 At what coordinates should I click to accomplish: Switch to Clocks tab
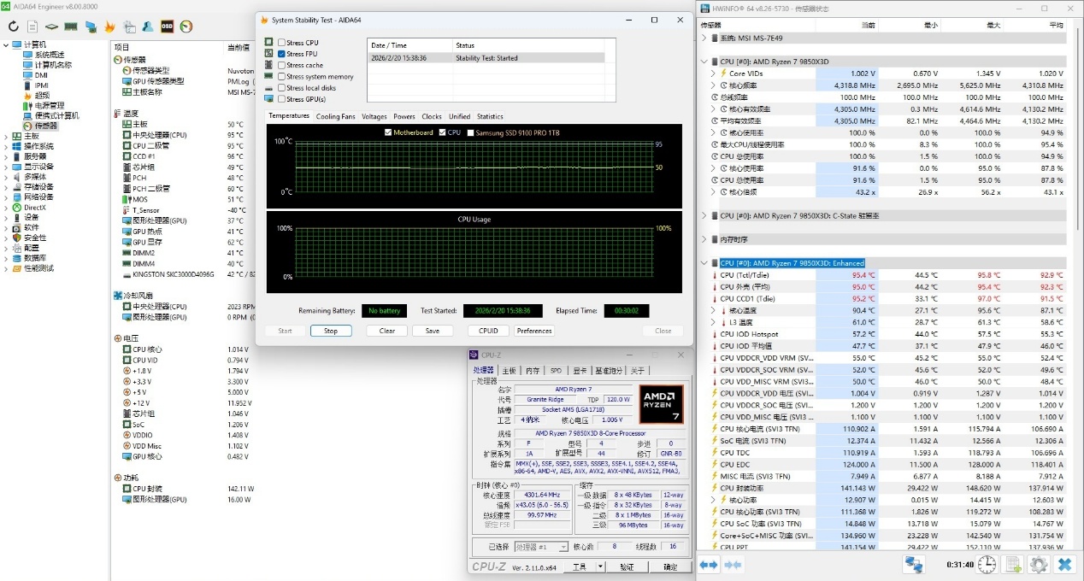432,116
